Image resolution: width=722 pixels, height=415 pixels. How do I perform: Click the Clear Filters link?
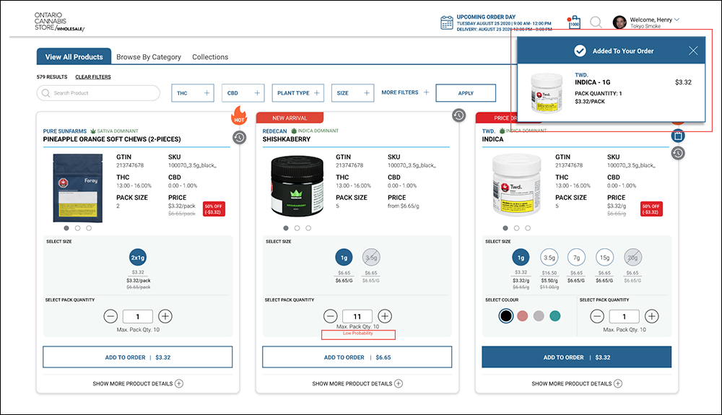point(93,77)
